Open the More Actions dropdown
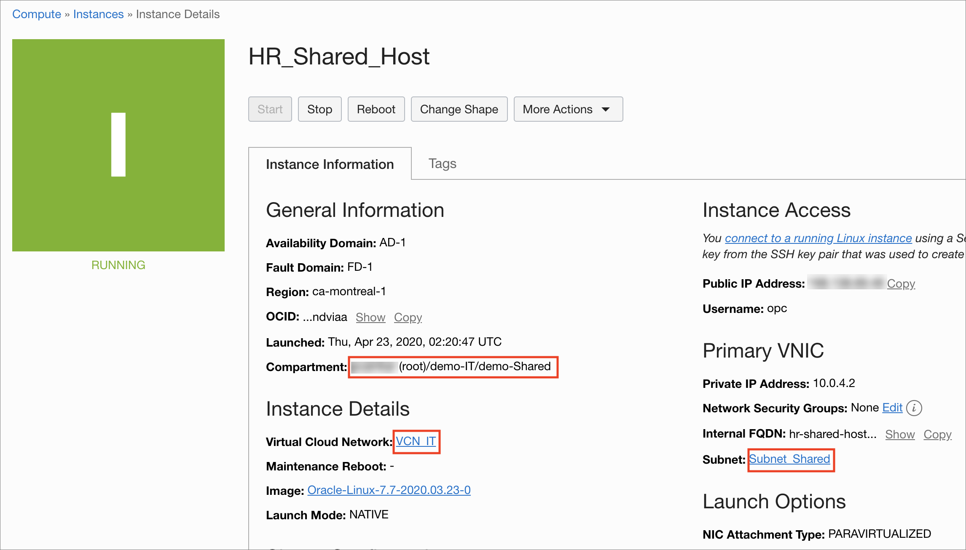The height and width of the screenshot is (550, 966). click(568, 109)
